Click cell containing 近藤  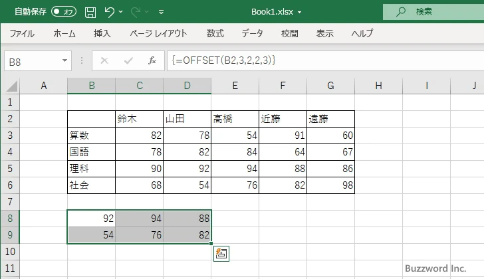coord(283,119)
